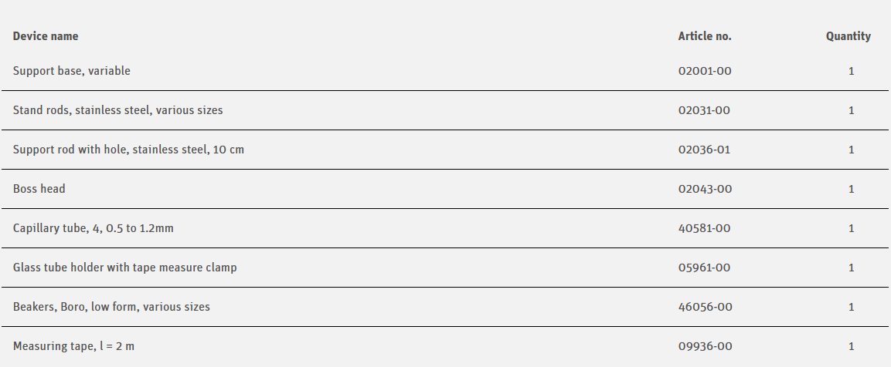Viewport: 891px width, 367px height.
Task: Select article number 05961-00
Action: (704, 268)
